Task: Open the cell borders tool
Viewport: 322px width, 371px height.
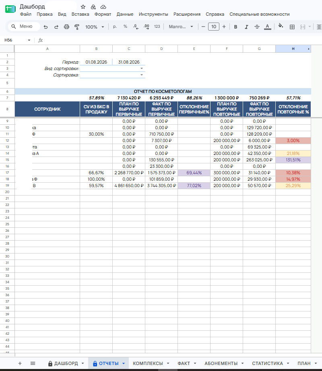Action: point(292,27)
